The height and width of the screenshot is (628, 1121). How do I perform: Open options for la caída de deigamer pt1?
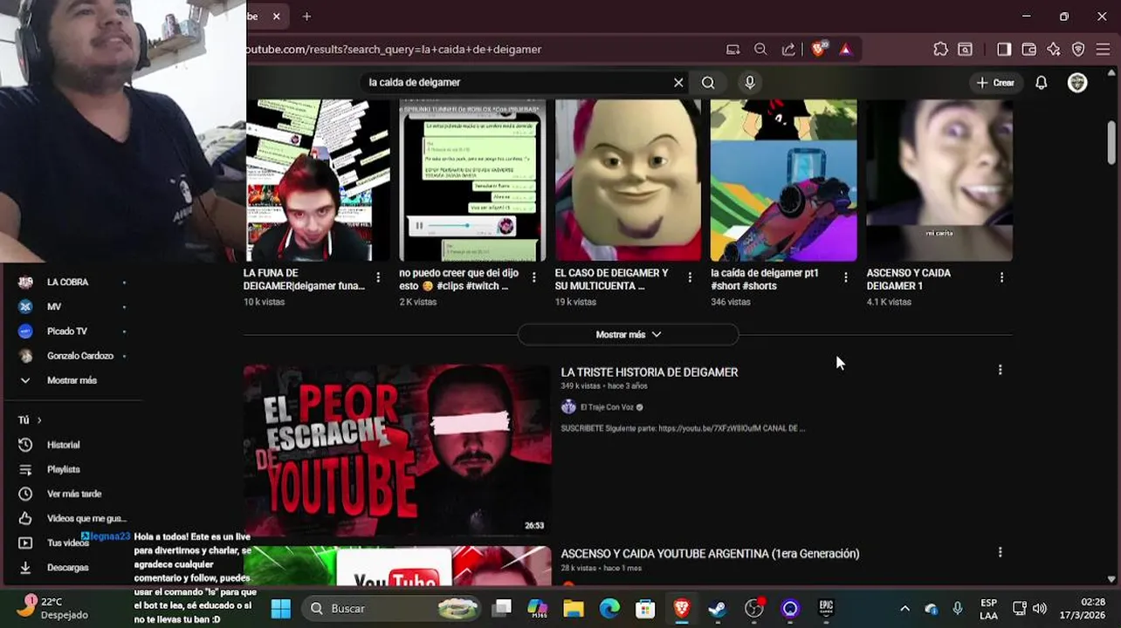(845, 277)
